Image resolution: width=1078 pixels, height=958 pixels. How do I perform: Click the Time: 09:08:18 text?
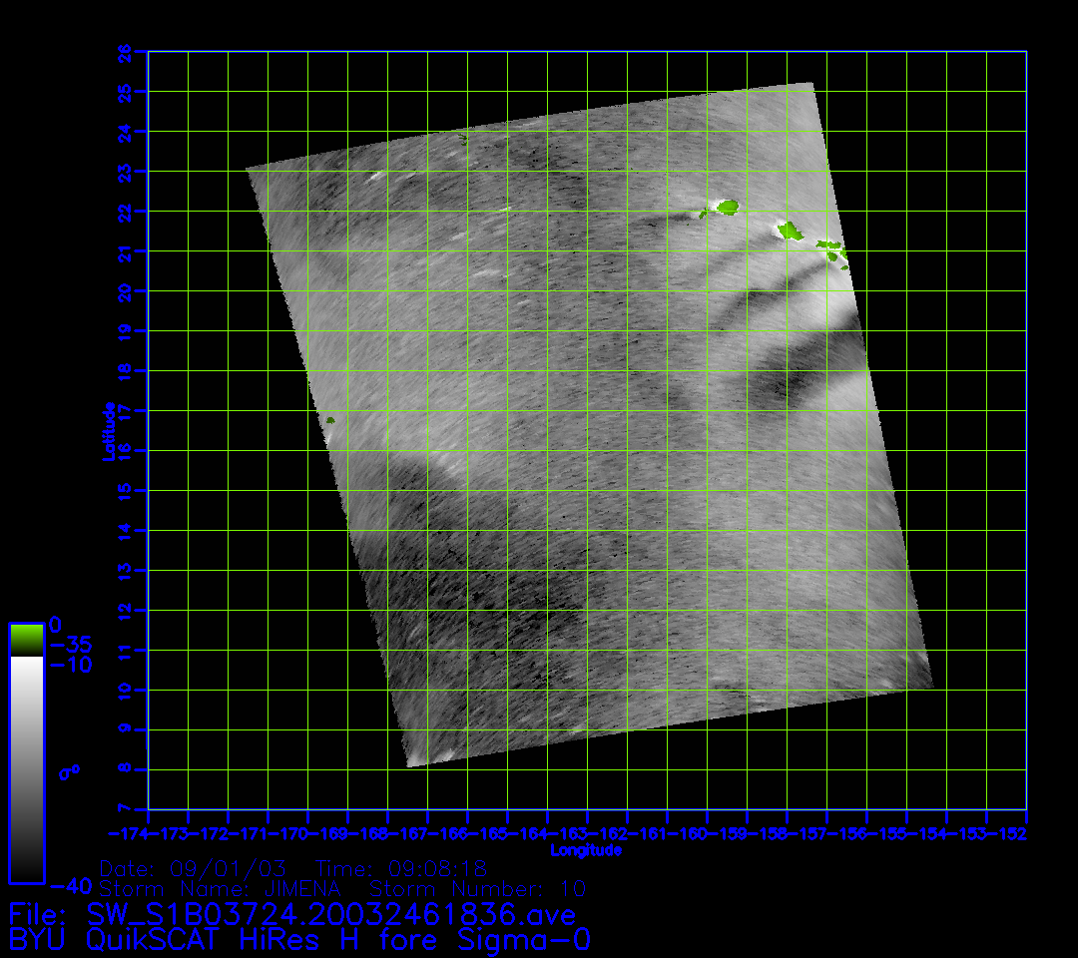(x=401, y=868)
